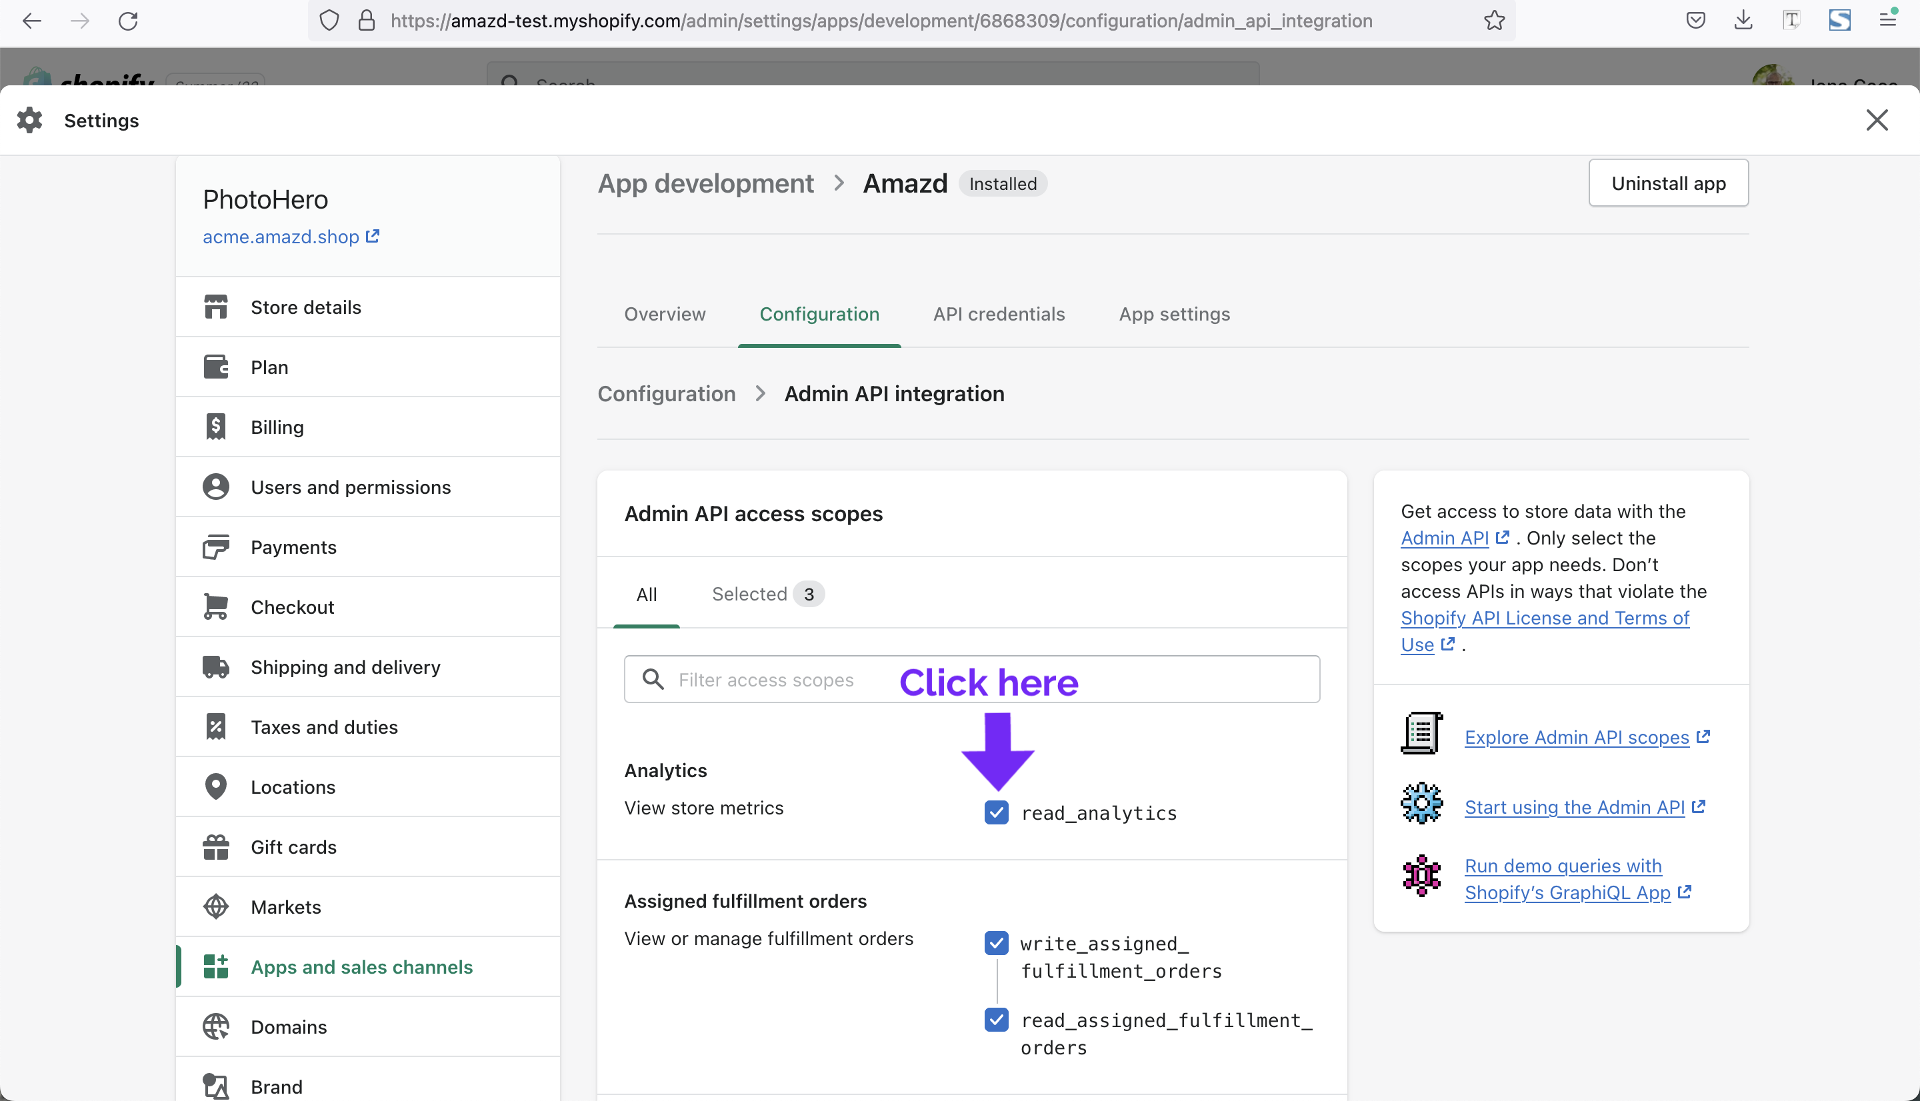Image resolution: width=1920 pixels, height=1101 pixels.
Task: Click the Settings gear icon
Action: pyautogui.click(x=29, y=120)
